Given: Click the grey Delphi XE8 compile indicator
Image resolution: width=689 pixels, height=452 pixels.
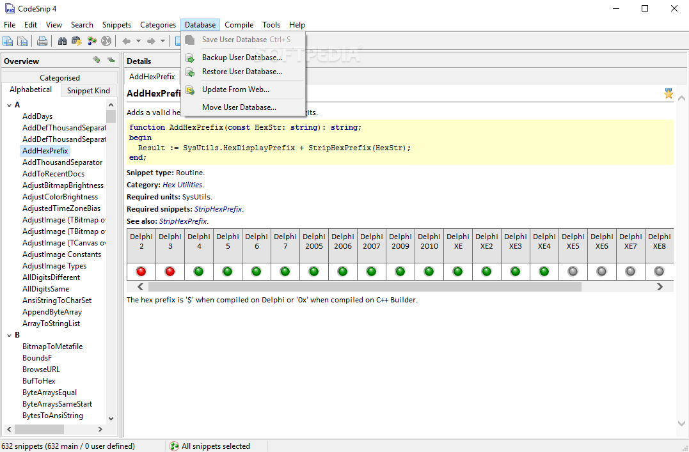Looking at the screenshot, I should 659,272.
